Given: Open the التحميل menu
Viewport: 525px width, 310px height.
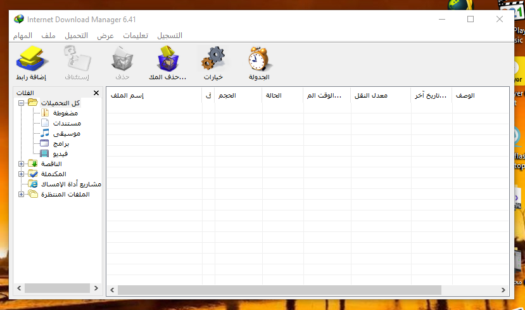Looking at the screenshot, I should (x=77, y=36).
